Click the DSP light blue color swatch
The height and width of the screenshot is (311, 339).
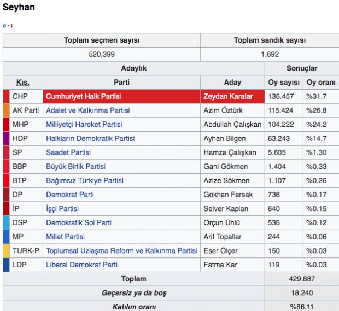pos(6,223)
